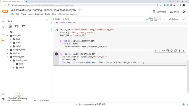Collapse the header with chevron up
This screenshot has height=106, width=189.
point(184,19)
